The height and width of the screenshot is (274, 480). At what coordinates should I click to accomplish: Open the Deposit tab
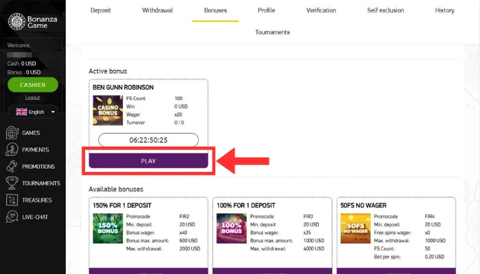coord(101,10)
